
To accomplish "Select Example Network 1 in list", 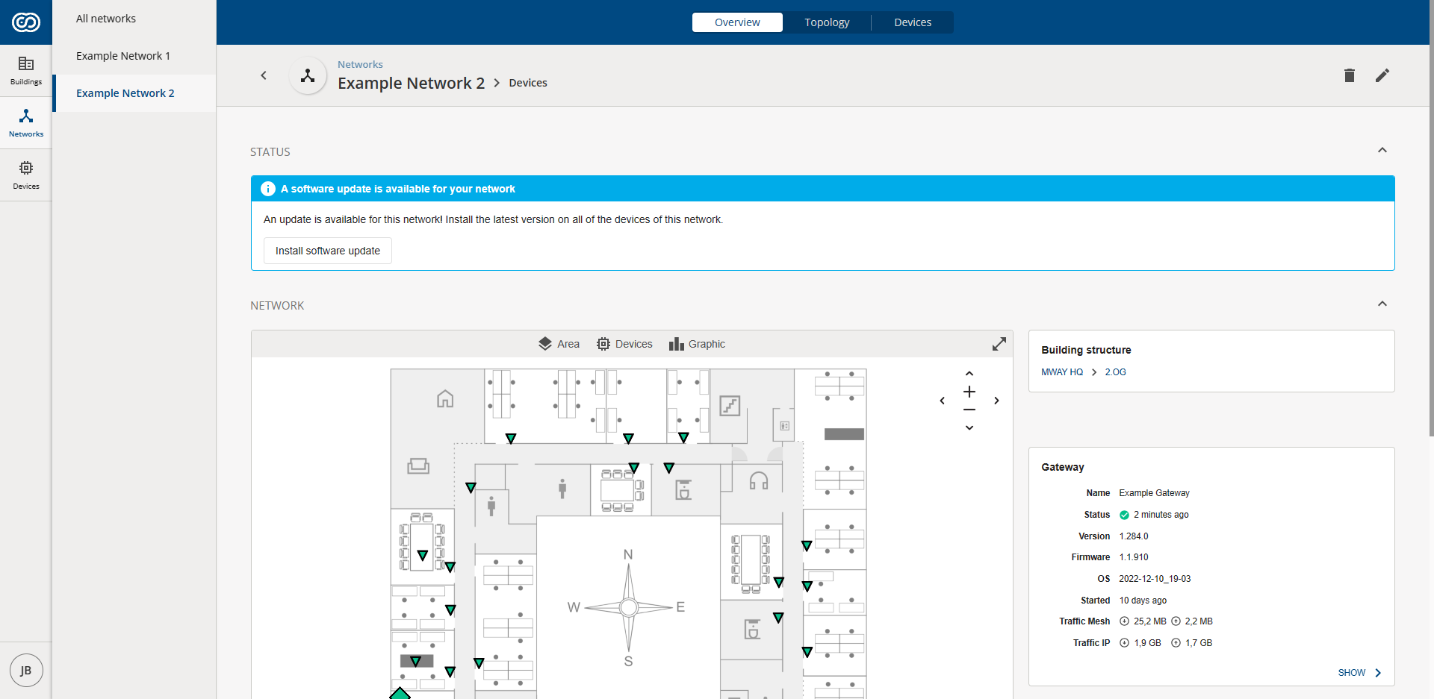I will point(123,56).
